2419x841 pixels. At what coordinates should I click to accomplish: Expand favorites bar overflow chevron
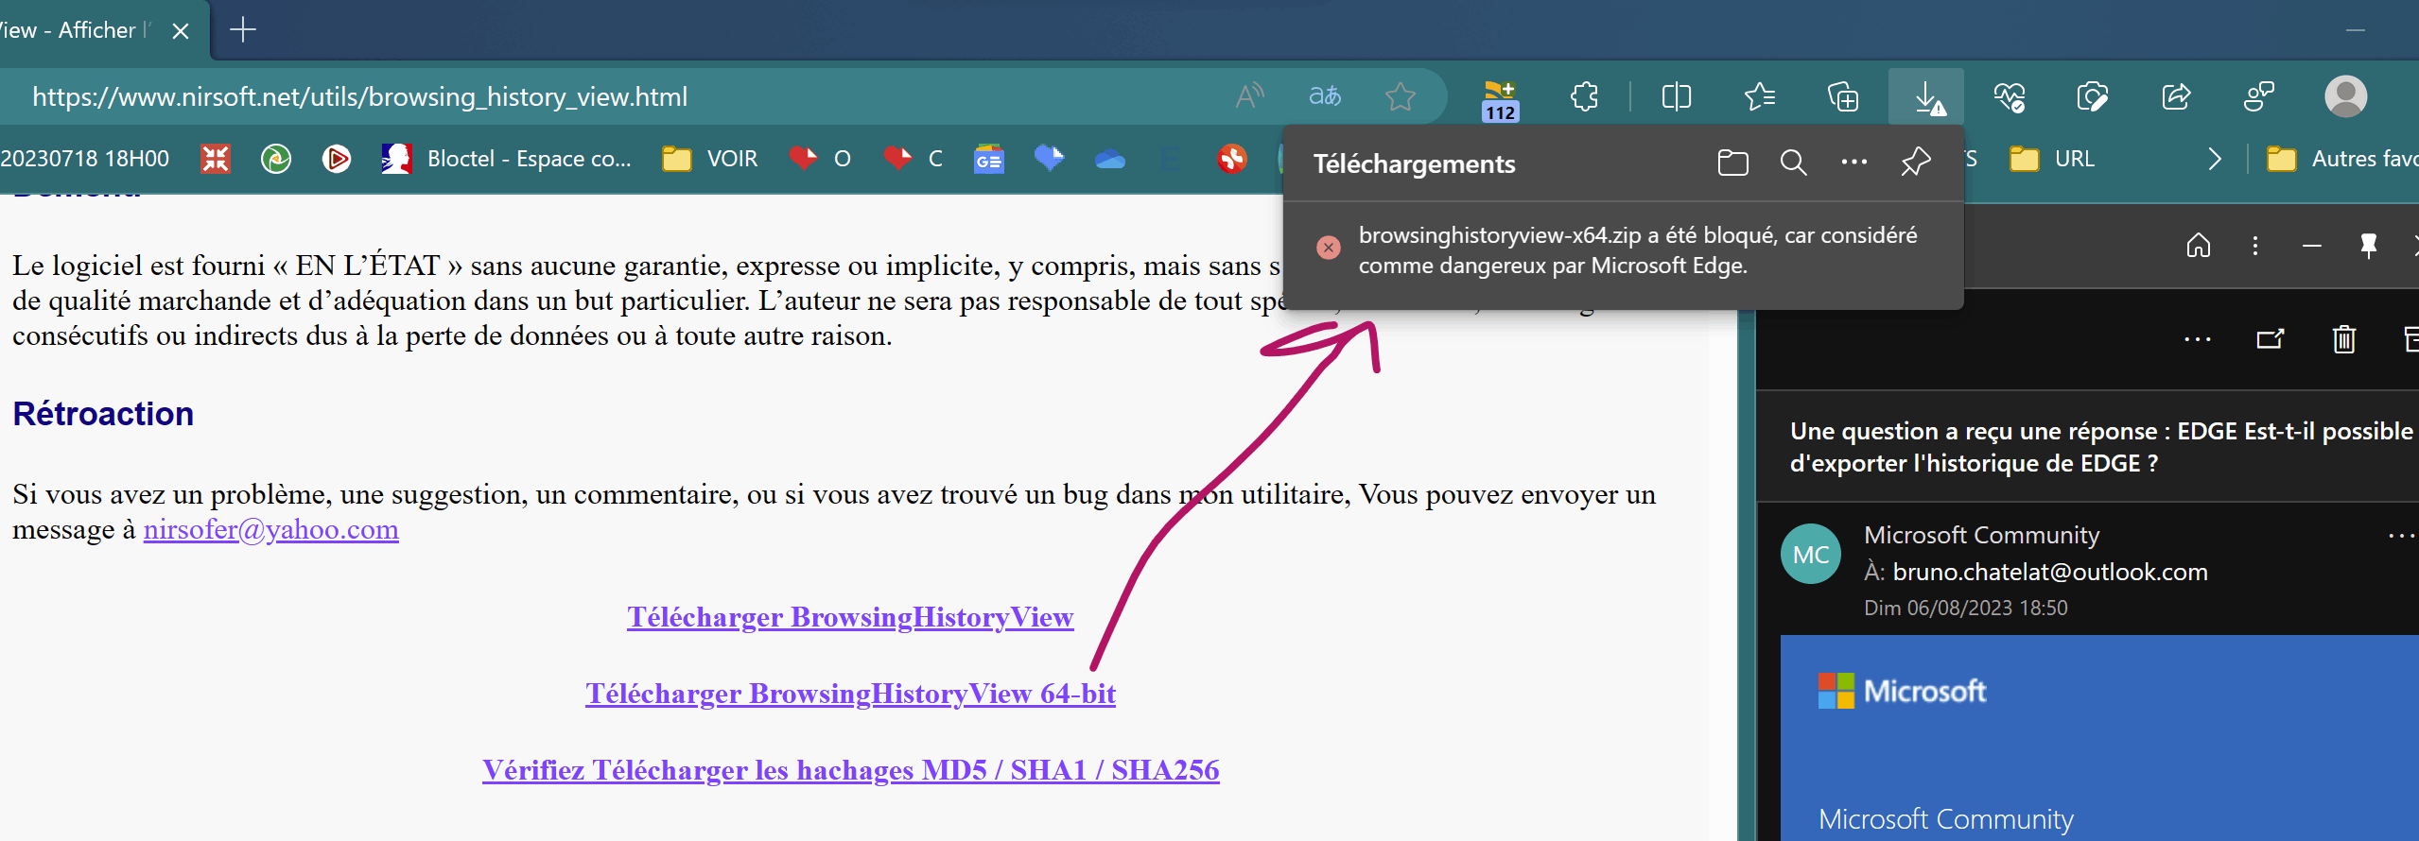pos(2214,159)
